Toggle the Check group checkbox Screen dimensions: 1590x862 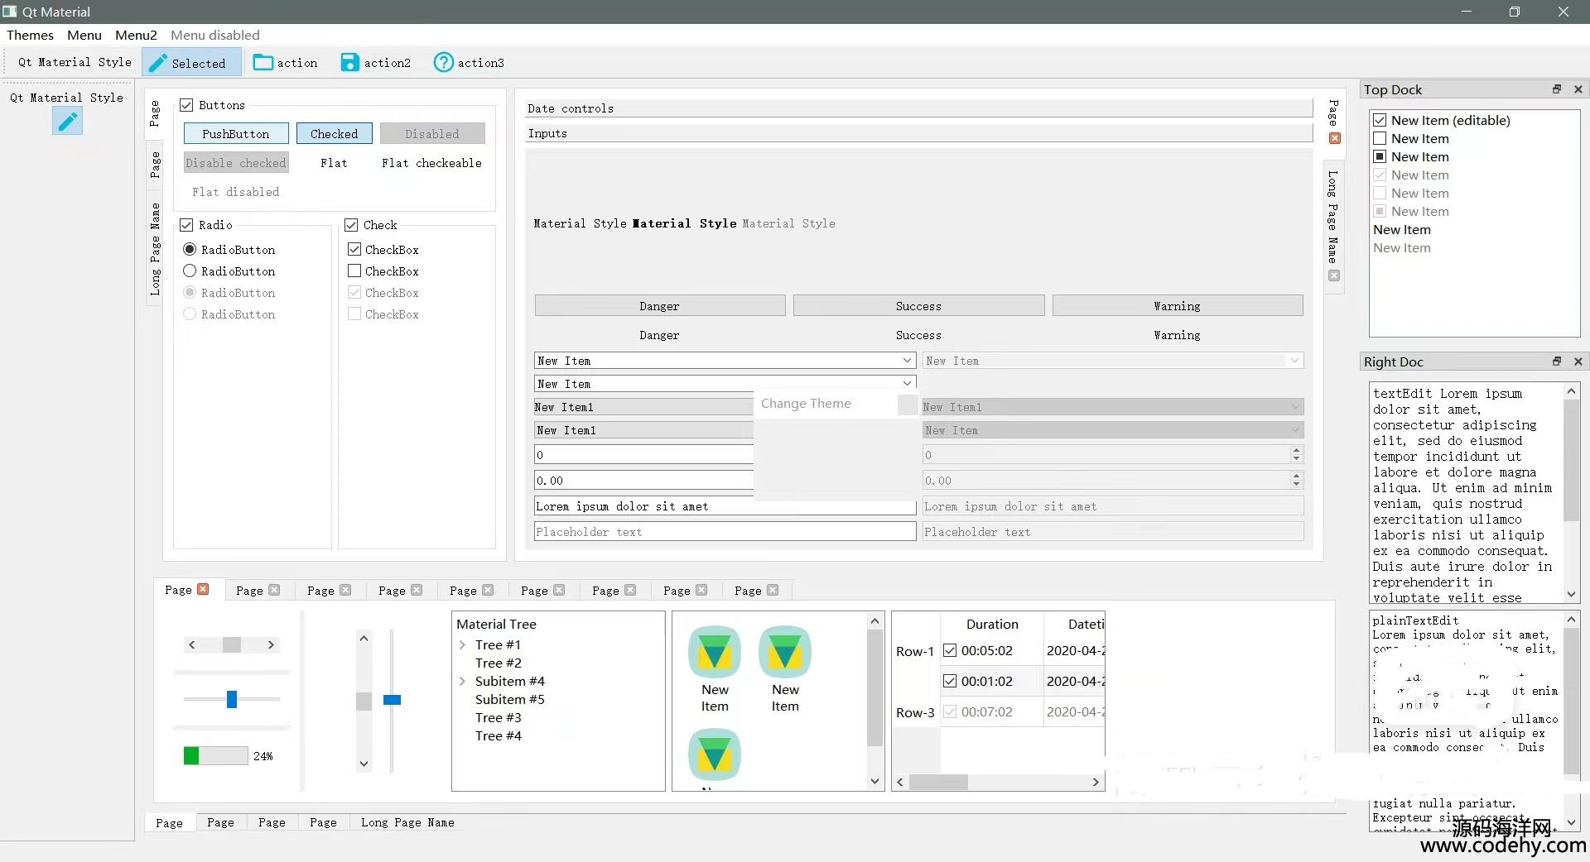351,225
